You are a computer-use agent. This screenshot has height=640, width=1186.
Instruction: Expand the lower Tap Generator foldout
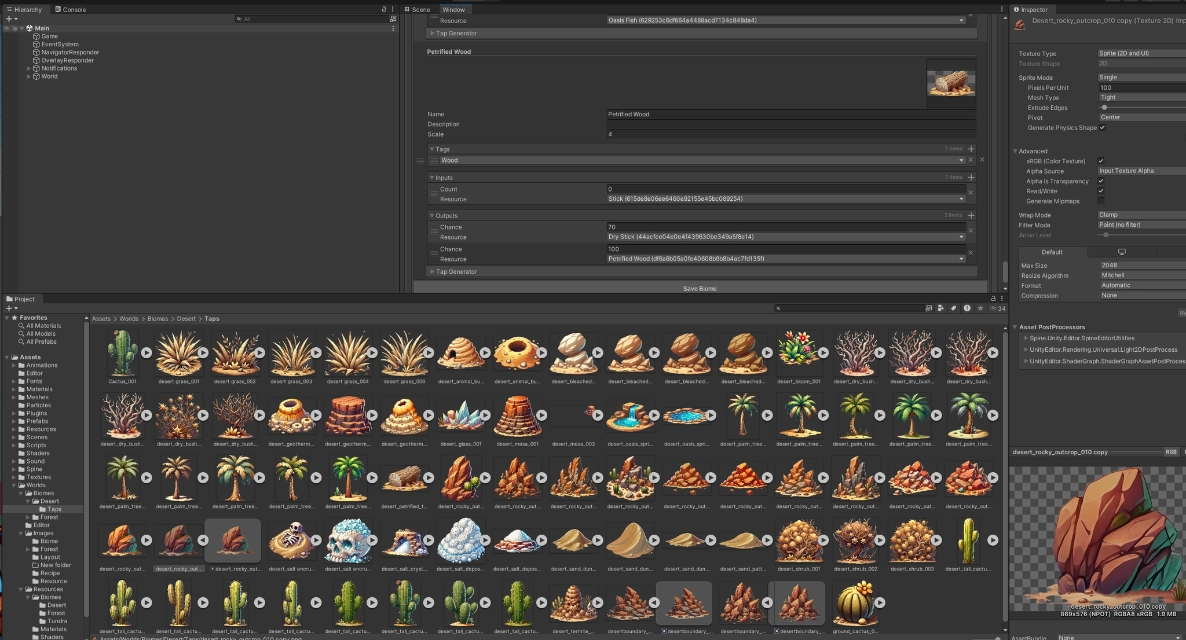point(432,271)
